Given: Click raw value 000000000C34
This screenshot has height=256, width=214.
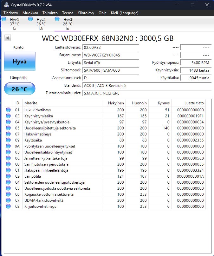Looking at the screenshot, I should (x=190, y=122).
